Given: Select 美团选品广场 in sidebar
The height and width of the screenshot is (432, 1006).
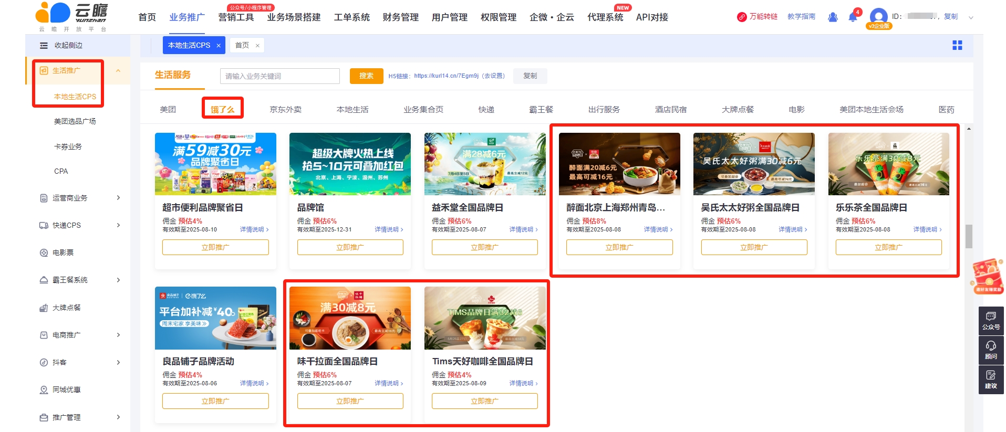Looking at the screenshot, I should click(75, 121).
